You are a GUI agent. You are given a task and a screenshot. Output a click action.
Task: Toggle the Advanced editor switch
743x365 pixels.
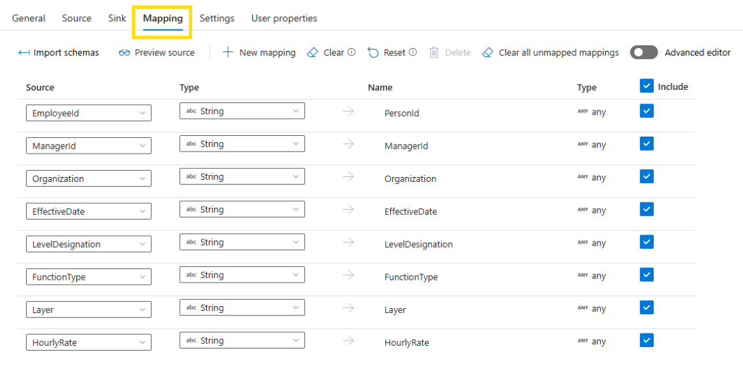tap(643, 53)
